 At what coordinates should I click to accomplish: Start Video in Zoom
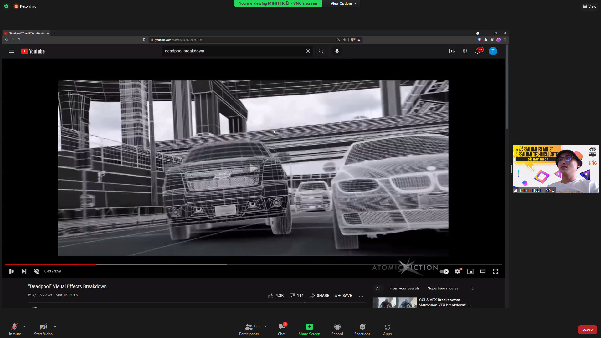[x=43, y=330]
